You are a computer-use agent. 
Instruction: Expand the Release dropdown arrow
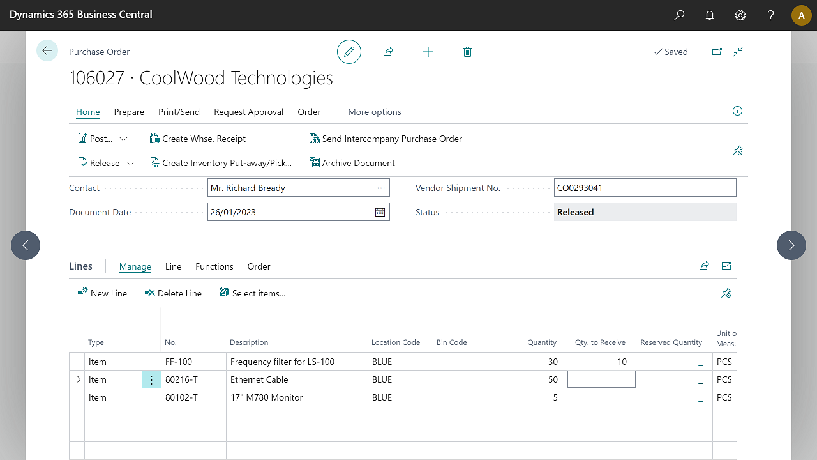pyautogui.click(x=130, y=163)
